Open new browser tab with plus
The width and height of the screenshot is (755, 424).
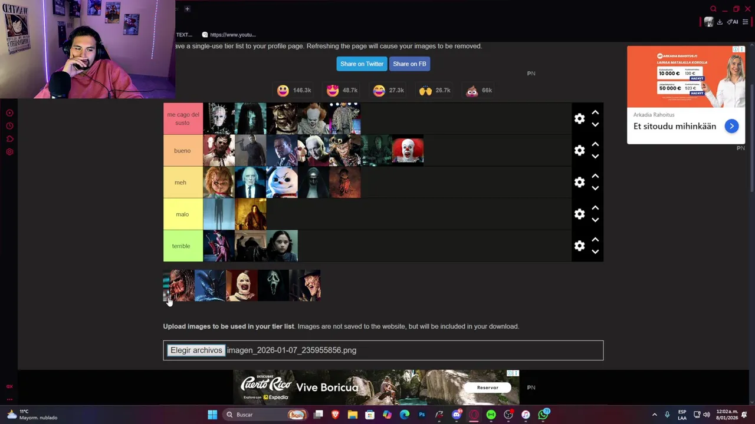click(x=187, y=9)
